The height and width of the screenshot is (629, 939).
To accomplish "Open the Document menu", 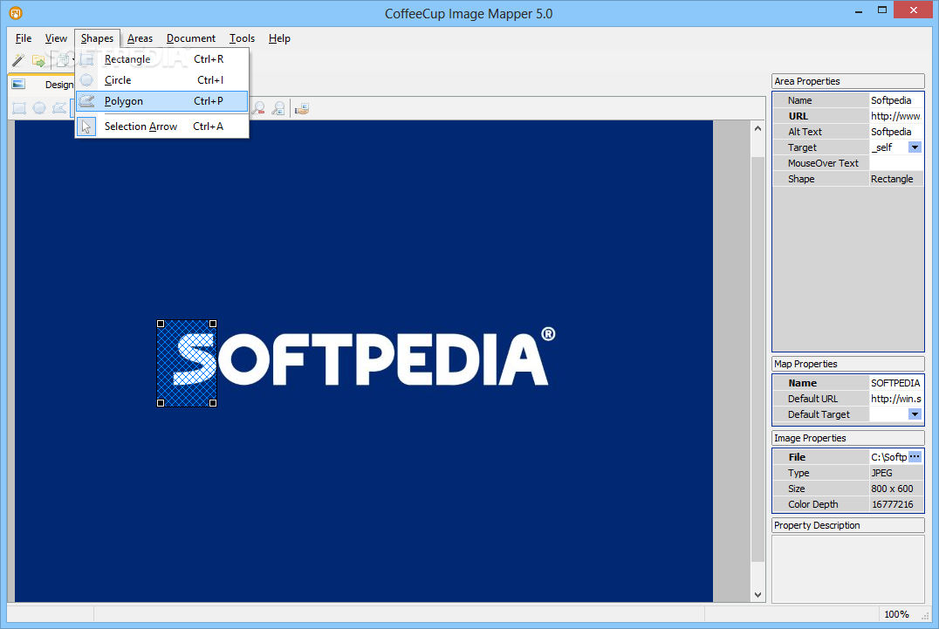I will pos(190,38).
